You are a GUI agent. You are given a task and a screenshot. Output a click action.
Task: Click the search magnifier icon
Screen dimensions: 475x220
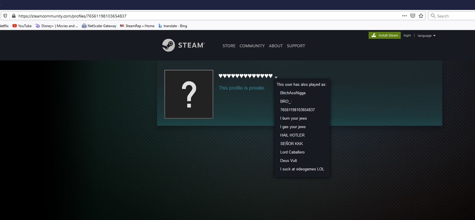point(433,16)
